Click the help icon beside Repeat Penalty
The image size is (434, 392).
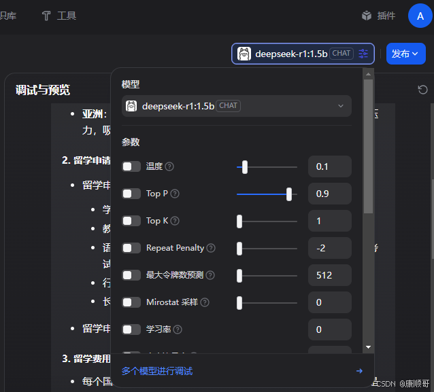211,248
